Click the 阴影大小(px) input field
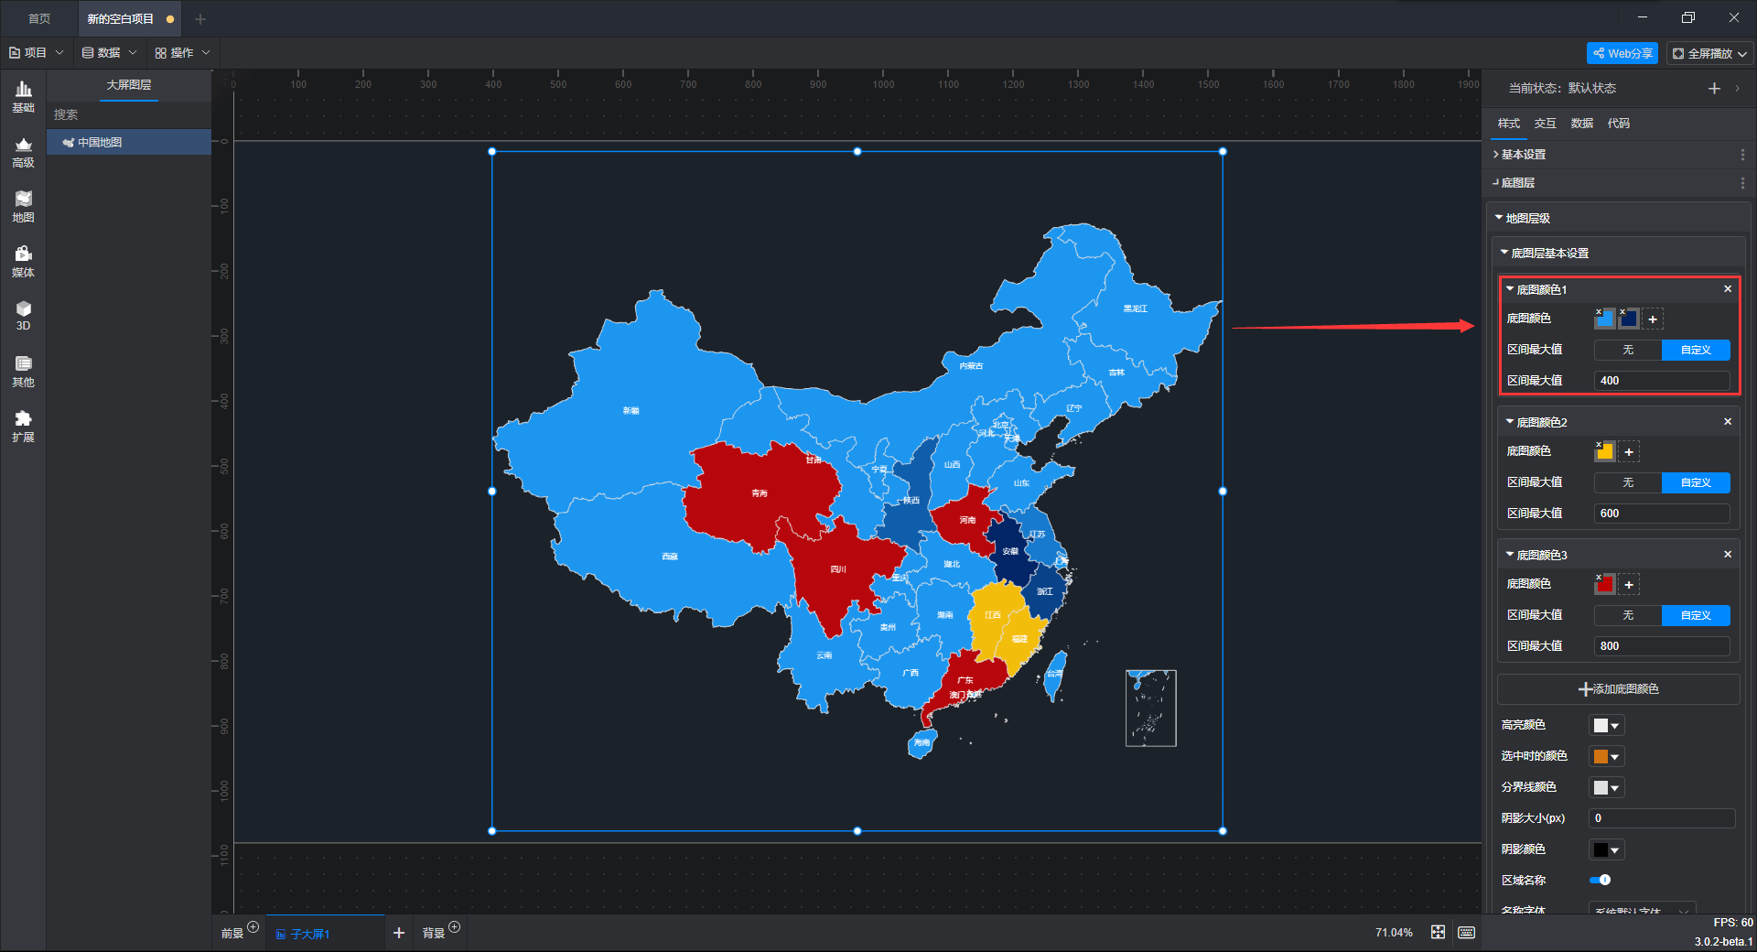Image resolution: width=1757 pixels, height=952 pixels. pyautogui.click(x=1662, y=818)
